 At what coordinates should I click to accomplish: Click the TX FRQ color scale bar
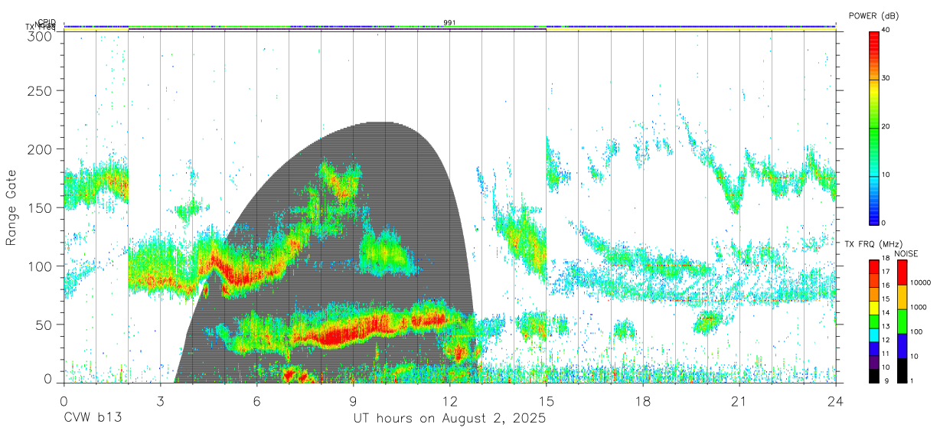[874, 321]
